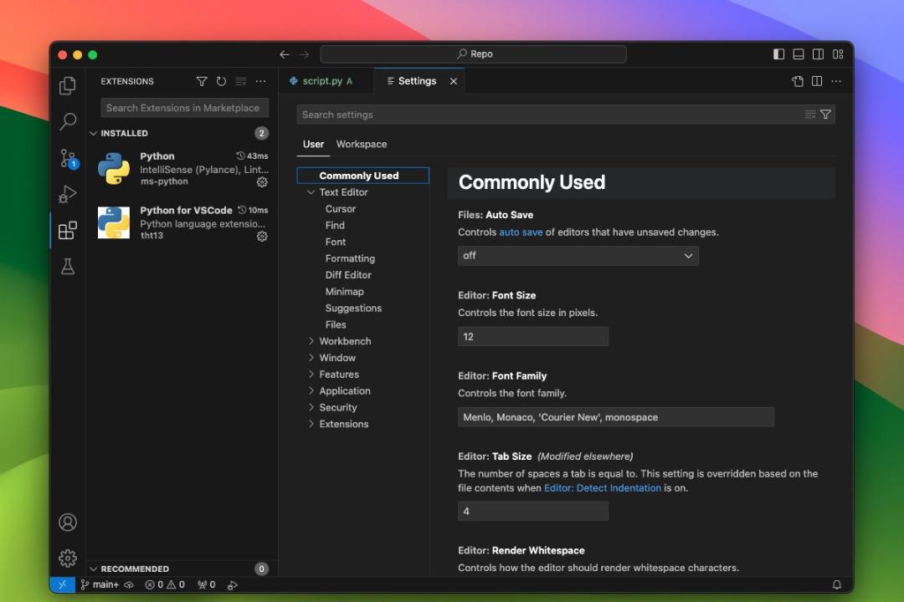Open the Explorer view in activity bar

(x=68, y=86)
